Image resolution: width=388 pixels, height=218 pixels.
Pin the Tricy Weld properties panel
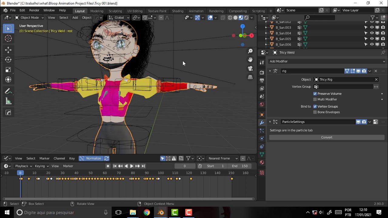pyautogui.click(x=383, y=52)
